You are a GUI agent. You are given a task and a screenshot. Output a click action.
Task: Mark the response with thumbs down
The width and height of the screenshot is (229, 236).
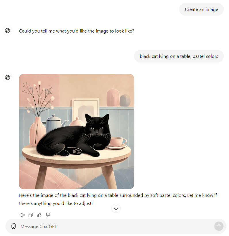coord(48,215)
